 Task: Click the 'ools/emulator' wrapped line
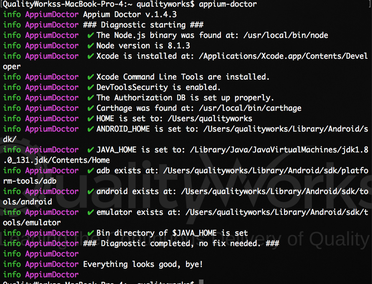pyautogui.click(x=32, y=223)
